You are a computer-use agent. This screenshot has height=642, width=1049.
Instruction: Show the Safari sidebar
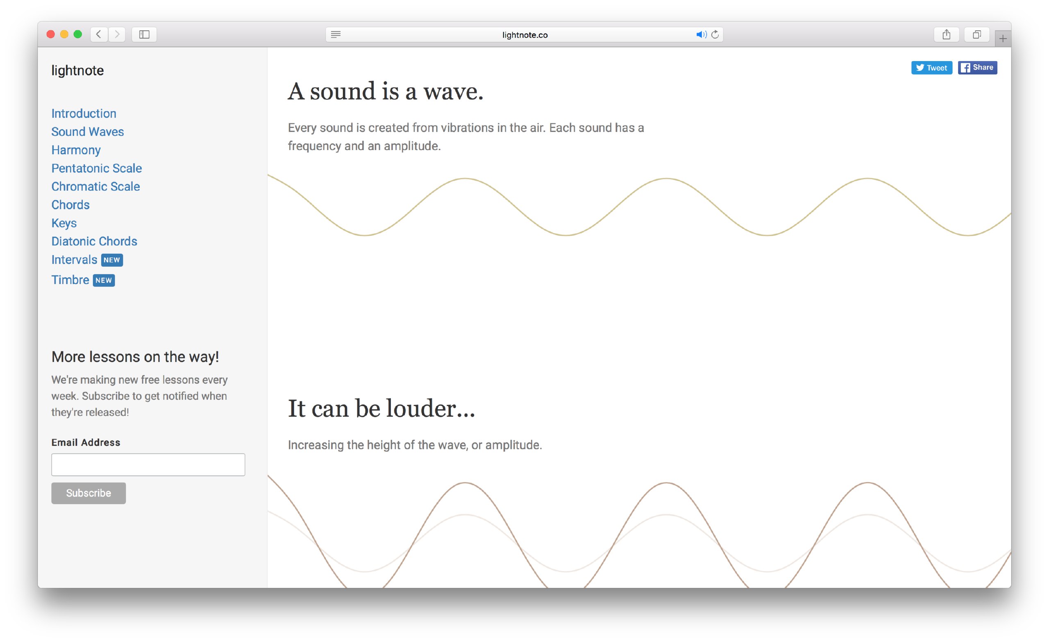pos(144,34)
